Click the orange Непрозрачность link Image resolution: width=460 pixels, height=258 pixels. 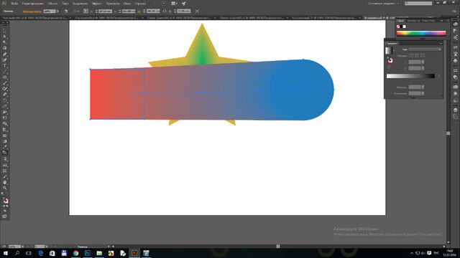click(x=32, y=11)
